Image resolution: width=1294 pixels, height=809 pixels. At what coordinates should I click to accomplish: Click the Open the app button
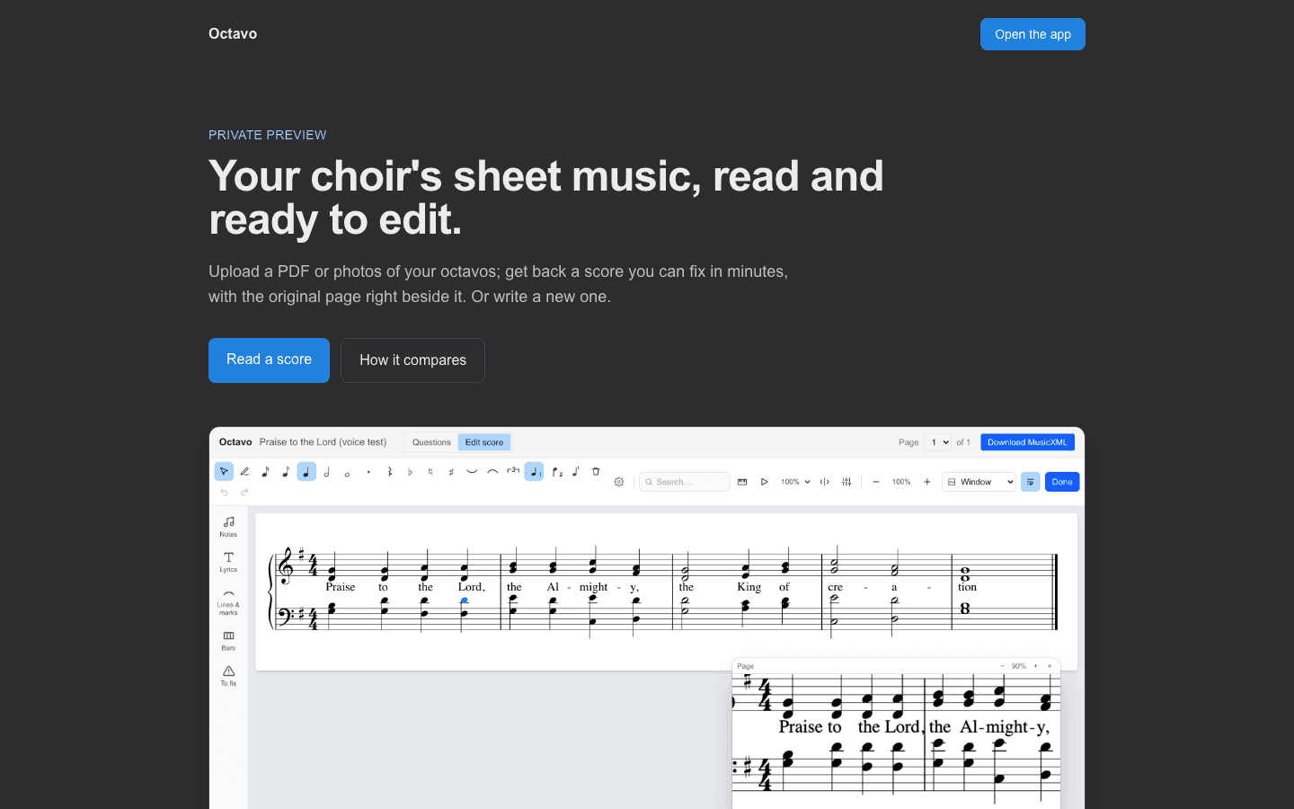(x=1033, y=34)
